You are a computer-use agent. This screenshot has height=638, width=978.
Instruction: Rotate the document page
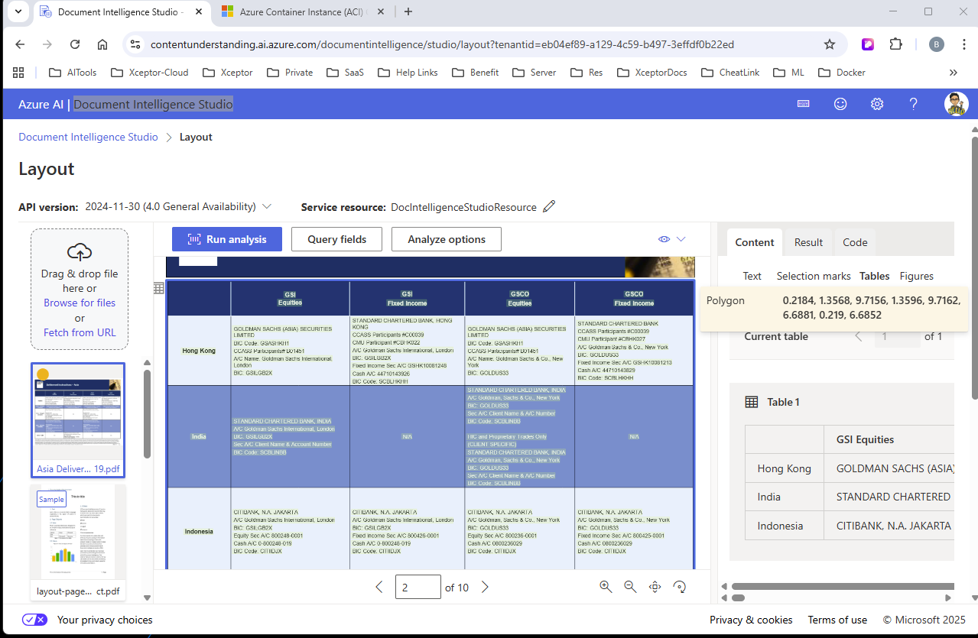tap(679, 587)
